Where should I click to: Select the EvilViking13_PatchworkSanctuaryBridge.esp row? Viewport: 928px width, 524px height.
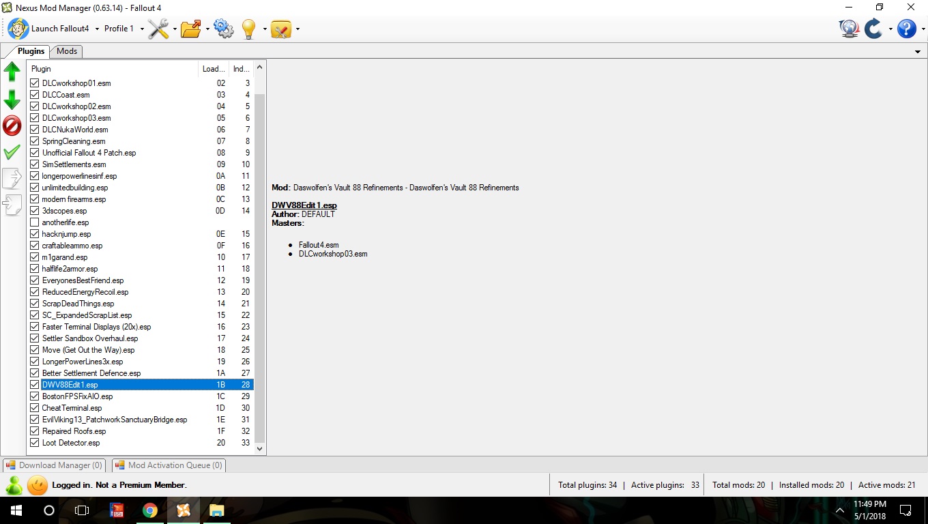[141, 420]
